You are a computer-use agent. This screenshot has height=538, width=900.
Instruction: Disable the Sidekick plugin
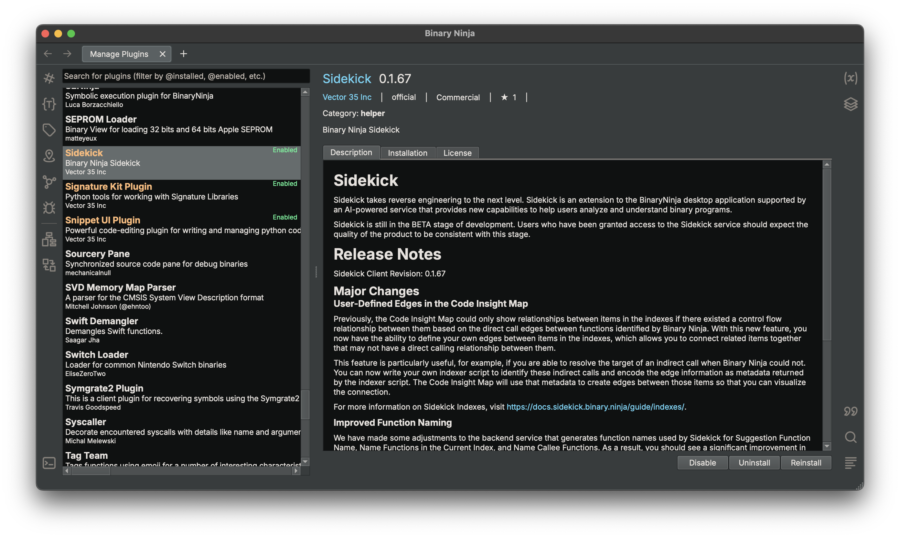[702, 463]
